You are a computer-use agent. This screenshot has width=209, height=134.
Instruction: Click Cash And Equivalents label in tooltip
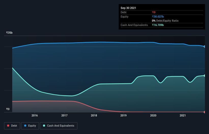pyautogui.click(x=134, y=25)
